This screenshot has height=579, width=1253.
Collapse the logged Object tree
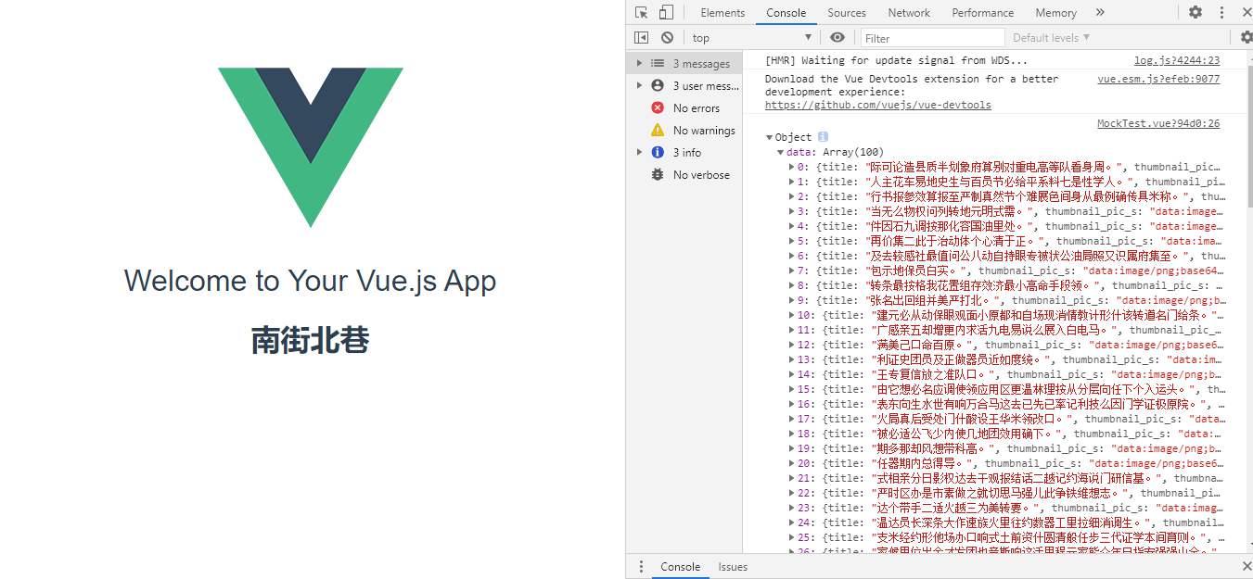click(770, 137)
